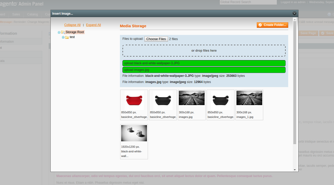The height and width of the screenshot is (185, 334).
Task: Click file size 12964 value
Action: pyautogui.click(x=198, y=82)
